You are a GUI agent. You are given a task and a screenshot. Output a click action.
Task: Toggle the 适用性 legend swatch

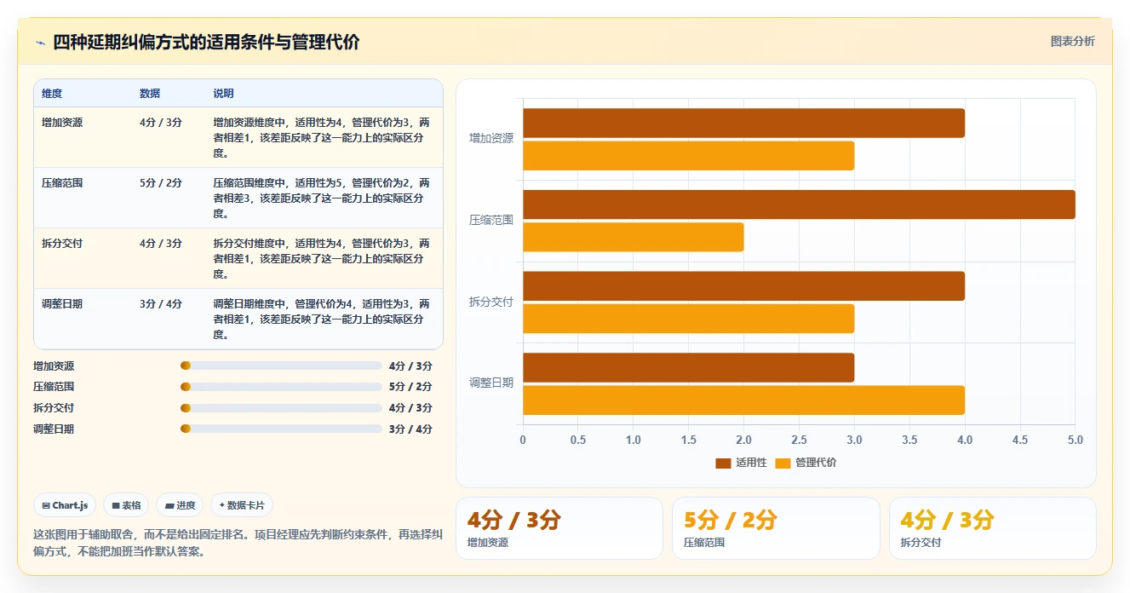pyautogui.click(x=723, y=463)
